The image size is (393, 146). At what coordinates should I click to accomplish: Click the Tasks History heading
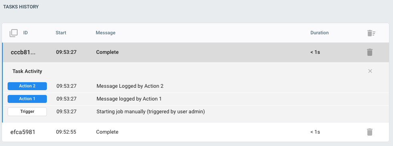(21, 7)
